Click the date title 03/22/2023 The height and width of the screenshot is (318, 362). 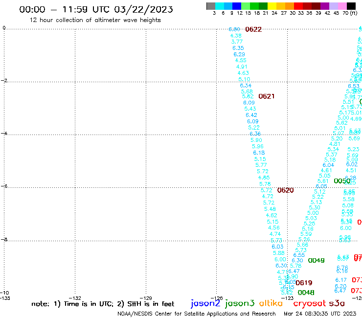coord(143,9)
